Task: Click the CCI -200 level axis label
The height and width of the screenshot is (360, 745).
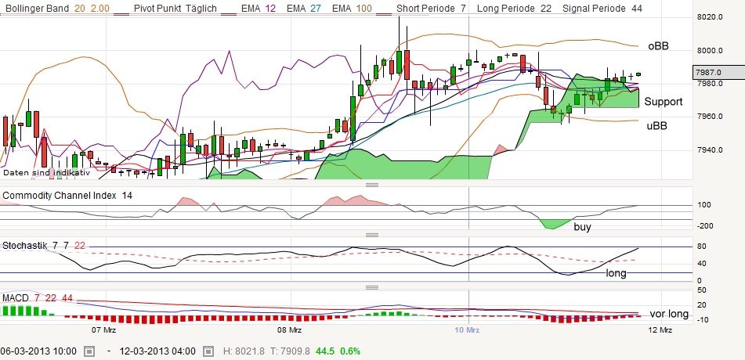Action: (704, 226)
